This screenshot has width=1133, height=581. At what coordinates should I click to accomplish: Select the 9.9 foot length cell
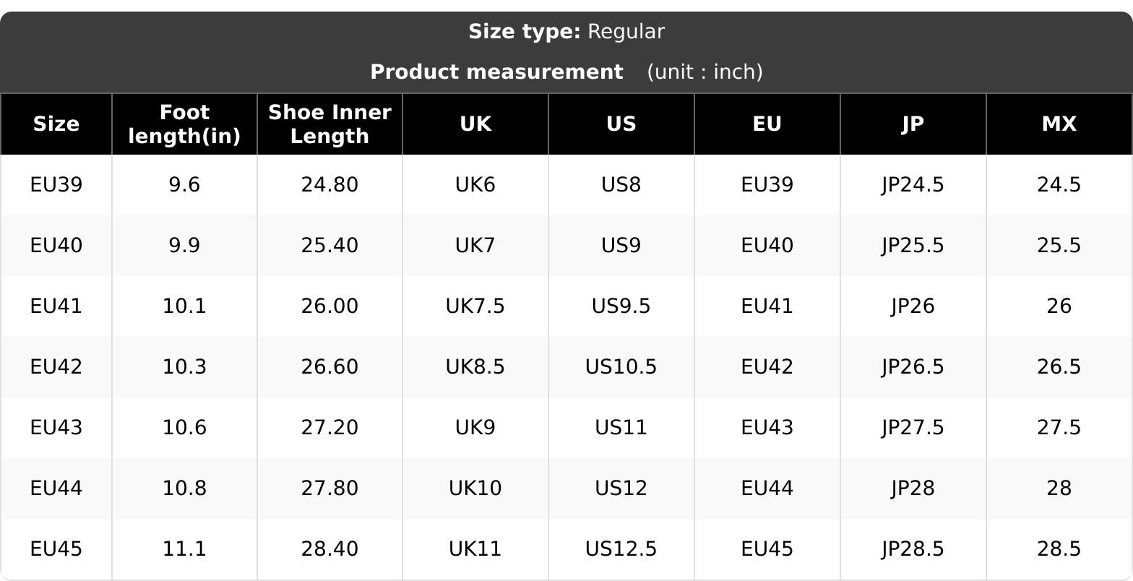(x=184, y=246)
